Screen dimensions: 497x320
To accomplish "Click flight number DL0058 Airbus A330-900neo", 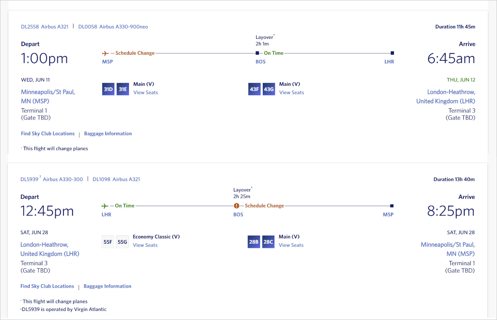I will pos(113,27).
